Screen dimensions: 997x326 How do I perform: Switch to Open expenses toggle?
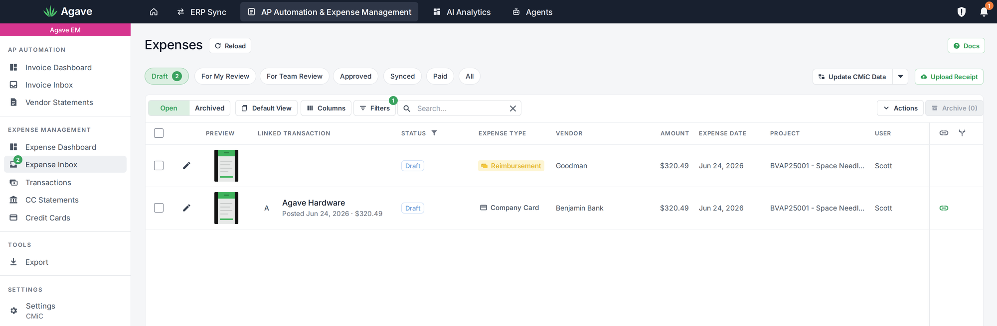point(168,108)
